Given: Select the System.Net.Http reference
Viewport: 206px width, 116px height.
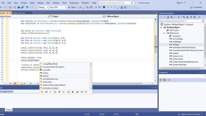Looking at the screenshot, I should point(179,65).
